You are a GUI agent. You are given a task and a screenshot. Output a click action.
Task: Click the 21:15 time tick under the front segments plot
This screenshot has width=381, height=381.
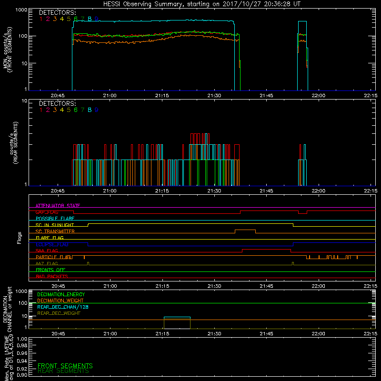coord(162,96)
